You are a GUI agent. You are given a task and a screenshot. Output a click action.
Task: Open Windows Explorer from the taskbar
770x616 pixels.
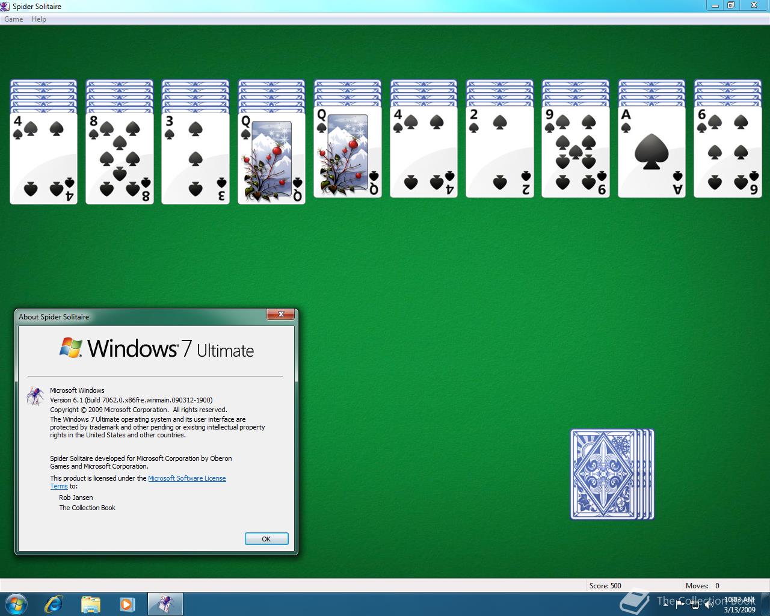[90, 604]
